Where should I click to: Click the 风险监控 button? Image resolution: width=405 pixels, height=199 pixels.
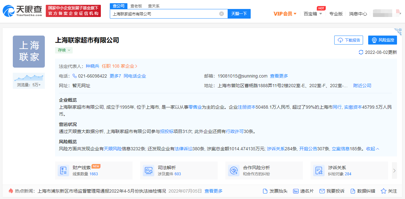383,40
